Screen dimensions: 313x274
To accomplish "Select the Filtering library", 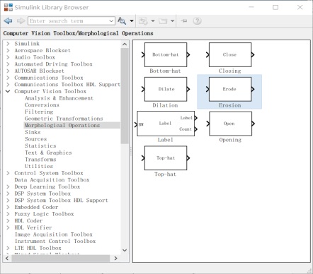I will click(39, 112).
